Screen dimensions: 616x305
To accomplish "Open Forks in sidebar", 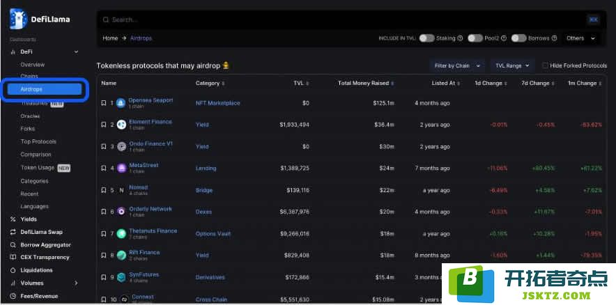I will point(27,129).
